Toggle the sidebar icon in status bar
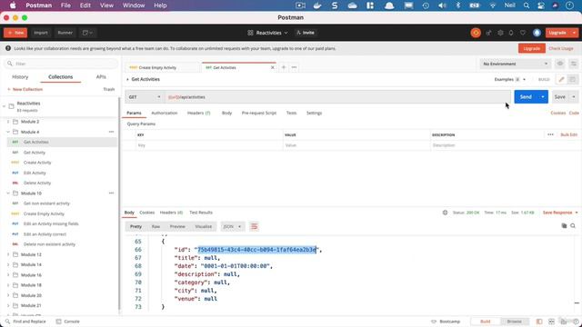The width and height of the screenshot is (582, 327). pyautogui.click(x=539, y=322)
